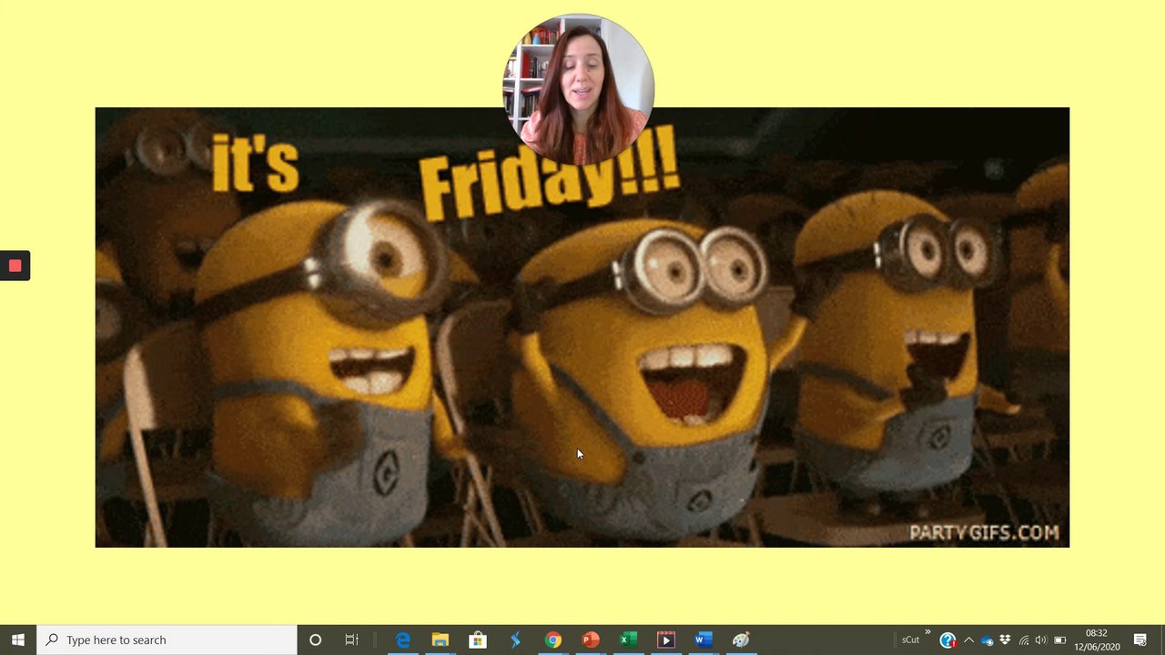Open Cortana circle icon on taskbar

315,640
